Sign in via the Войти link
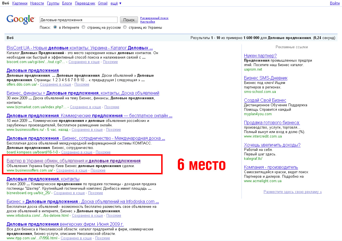 pos(335,3)
